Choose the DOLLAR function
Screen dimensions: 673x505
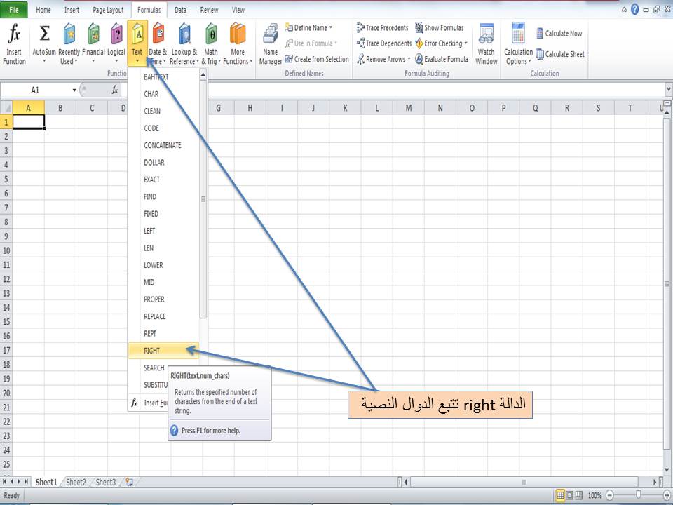coord(163,162)
